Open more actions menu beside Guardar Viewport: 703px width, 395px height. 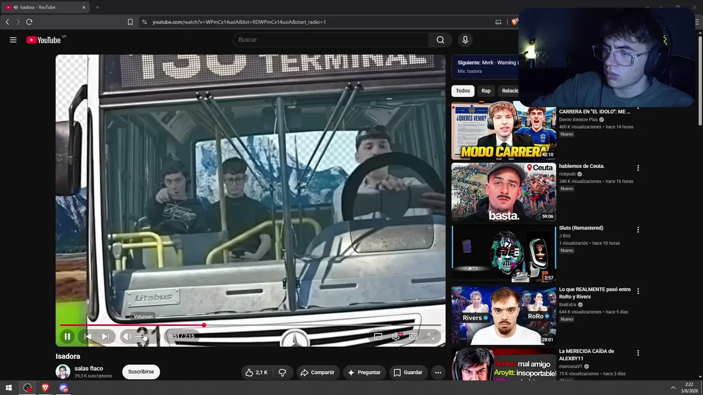pyautogui.click(x=438, y=373)
